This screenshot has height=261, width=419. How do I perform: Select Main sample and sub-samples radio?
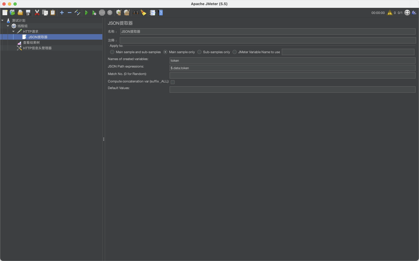(x=112, y=52)
